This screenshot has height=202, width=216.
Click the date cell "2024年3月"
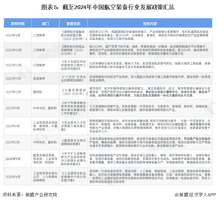[13, 35]
